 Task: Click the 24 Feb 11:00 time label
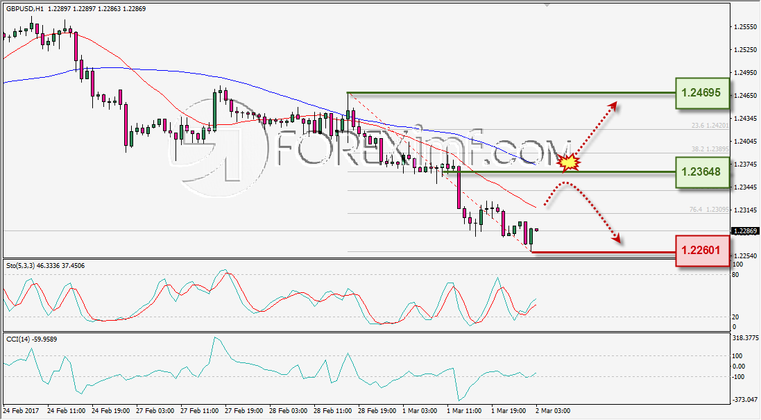(66, 411)
